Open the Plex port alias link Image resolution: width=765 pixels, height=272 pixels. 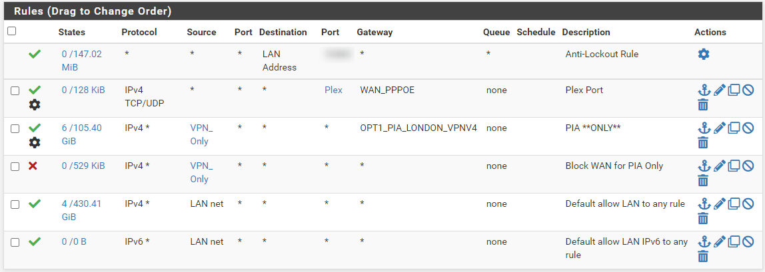pyautogui.click(x=333, y=90)
